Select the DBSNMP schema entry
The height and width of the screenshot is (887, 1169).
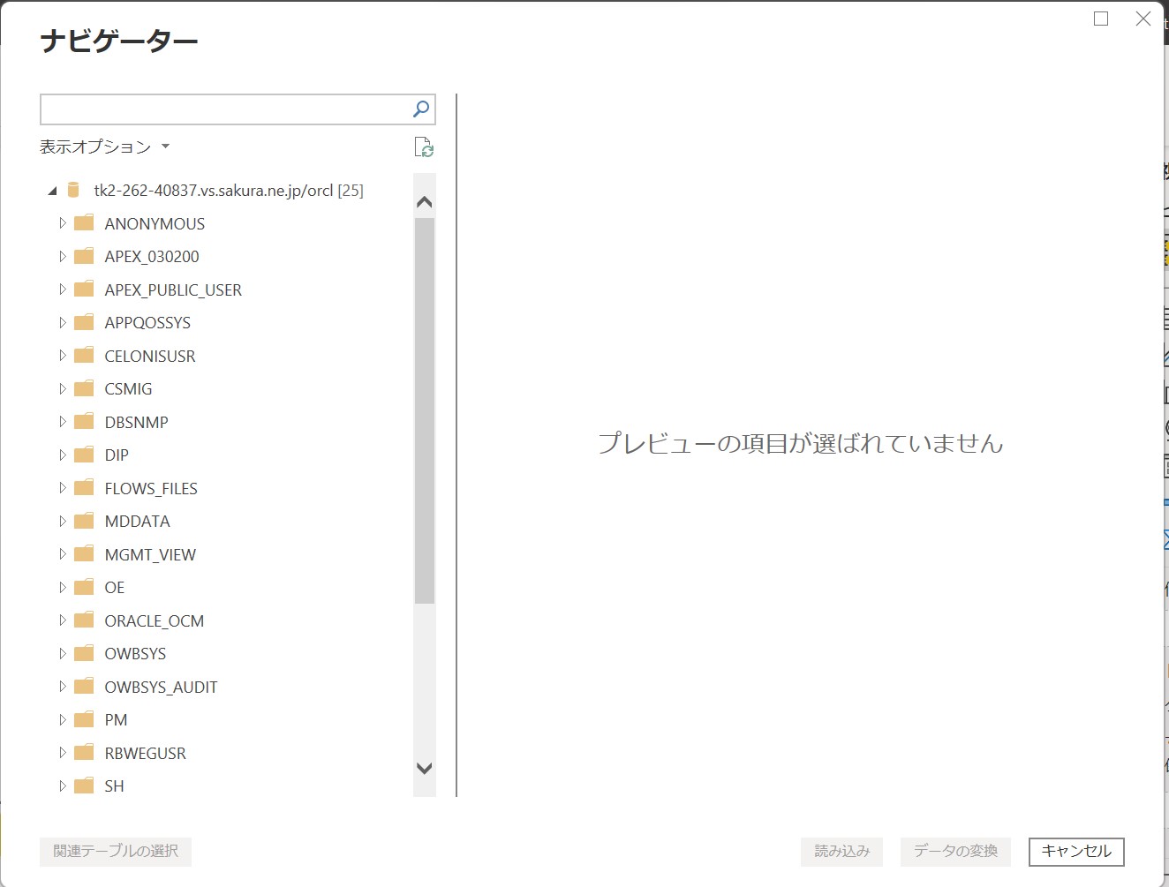[136, 422]
